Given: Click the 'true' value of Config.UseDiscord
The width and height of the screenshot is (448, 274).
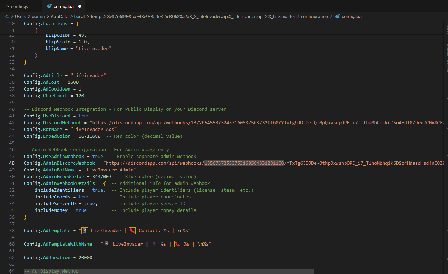Looking at the screenshot, I should pos(84,116).
